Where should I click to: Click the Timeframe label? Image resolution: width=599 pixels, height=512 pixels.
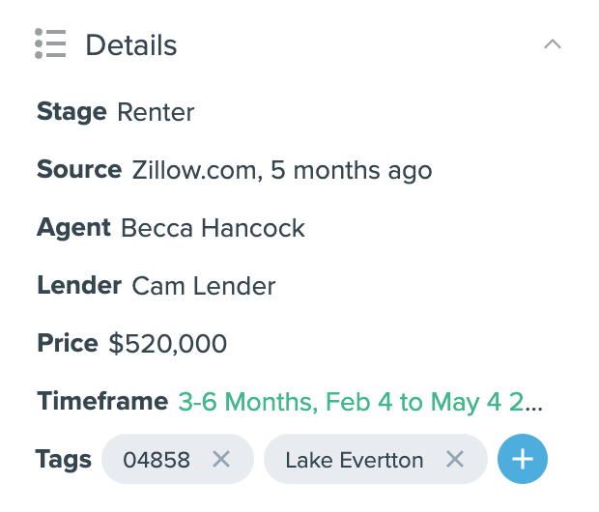click(102, 401)
